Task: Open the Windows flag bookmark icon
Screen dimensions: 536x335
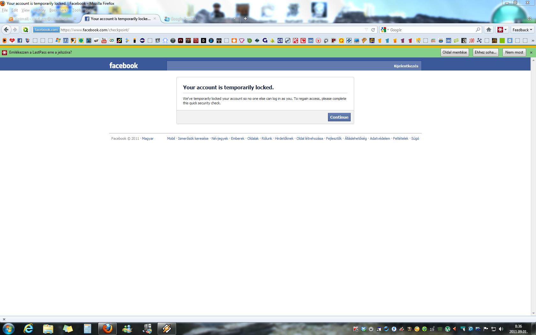Action: (x=58, y=41)
